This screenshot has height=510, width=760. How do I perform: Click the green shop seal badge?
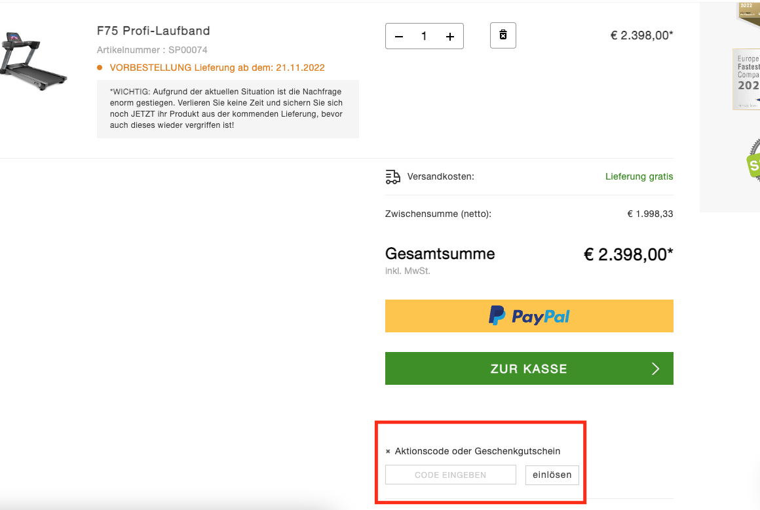point(753,164)
